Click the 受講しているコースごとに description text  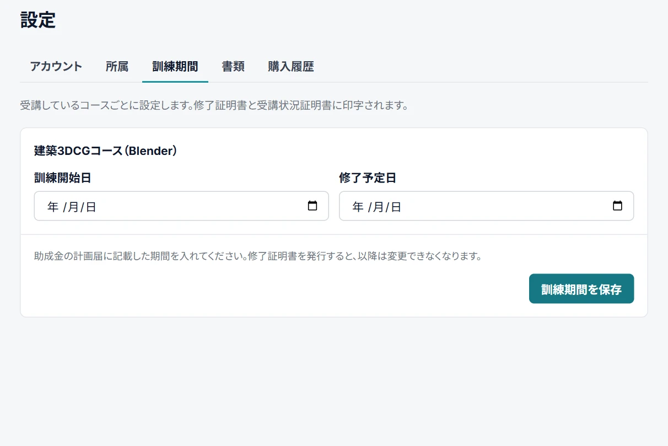(214, 105)
